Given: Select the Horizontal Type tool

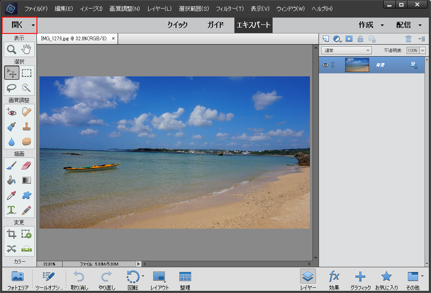Looking at the screenshot, I should (11, 210).
